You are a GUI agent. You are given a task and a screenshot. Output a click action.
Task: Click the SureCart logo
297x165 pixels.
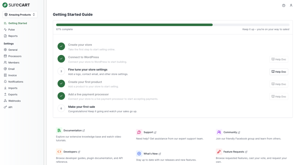tap(16, 5)
